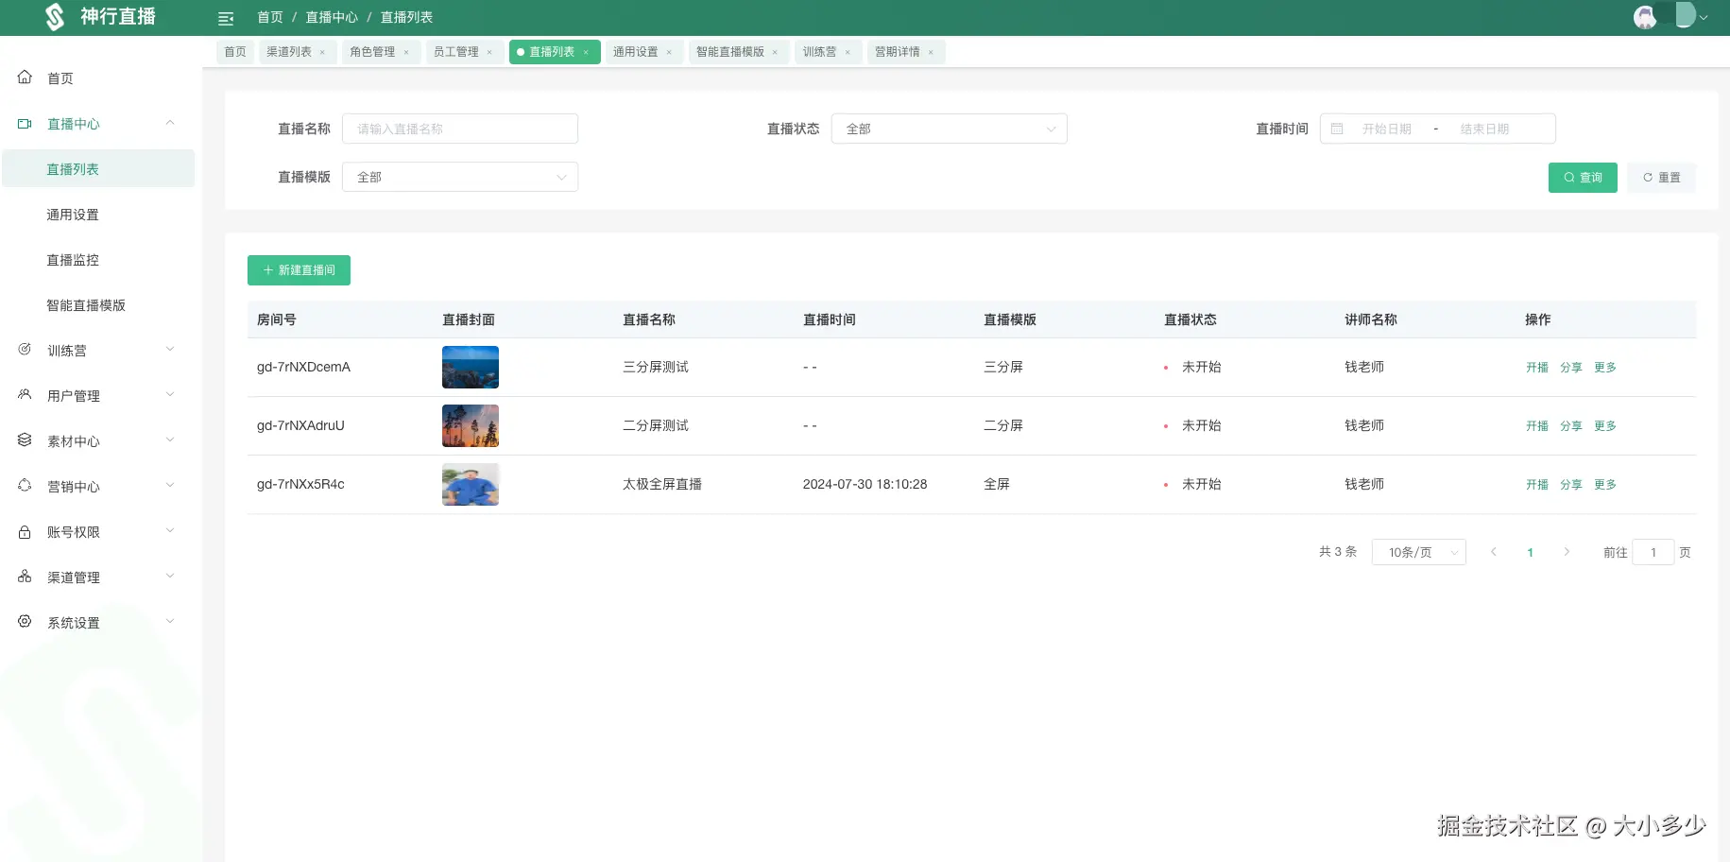
Task: Click the 系统设置 gear icon
Action: [25, 622]
